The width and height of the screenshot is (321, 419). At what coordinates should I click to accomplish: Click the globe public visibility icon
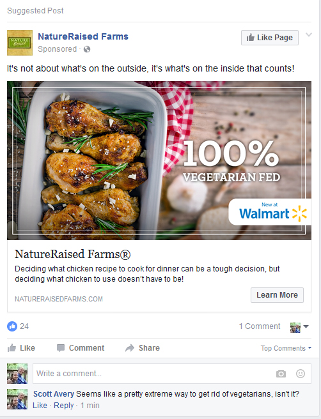87,49
